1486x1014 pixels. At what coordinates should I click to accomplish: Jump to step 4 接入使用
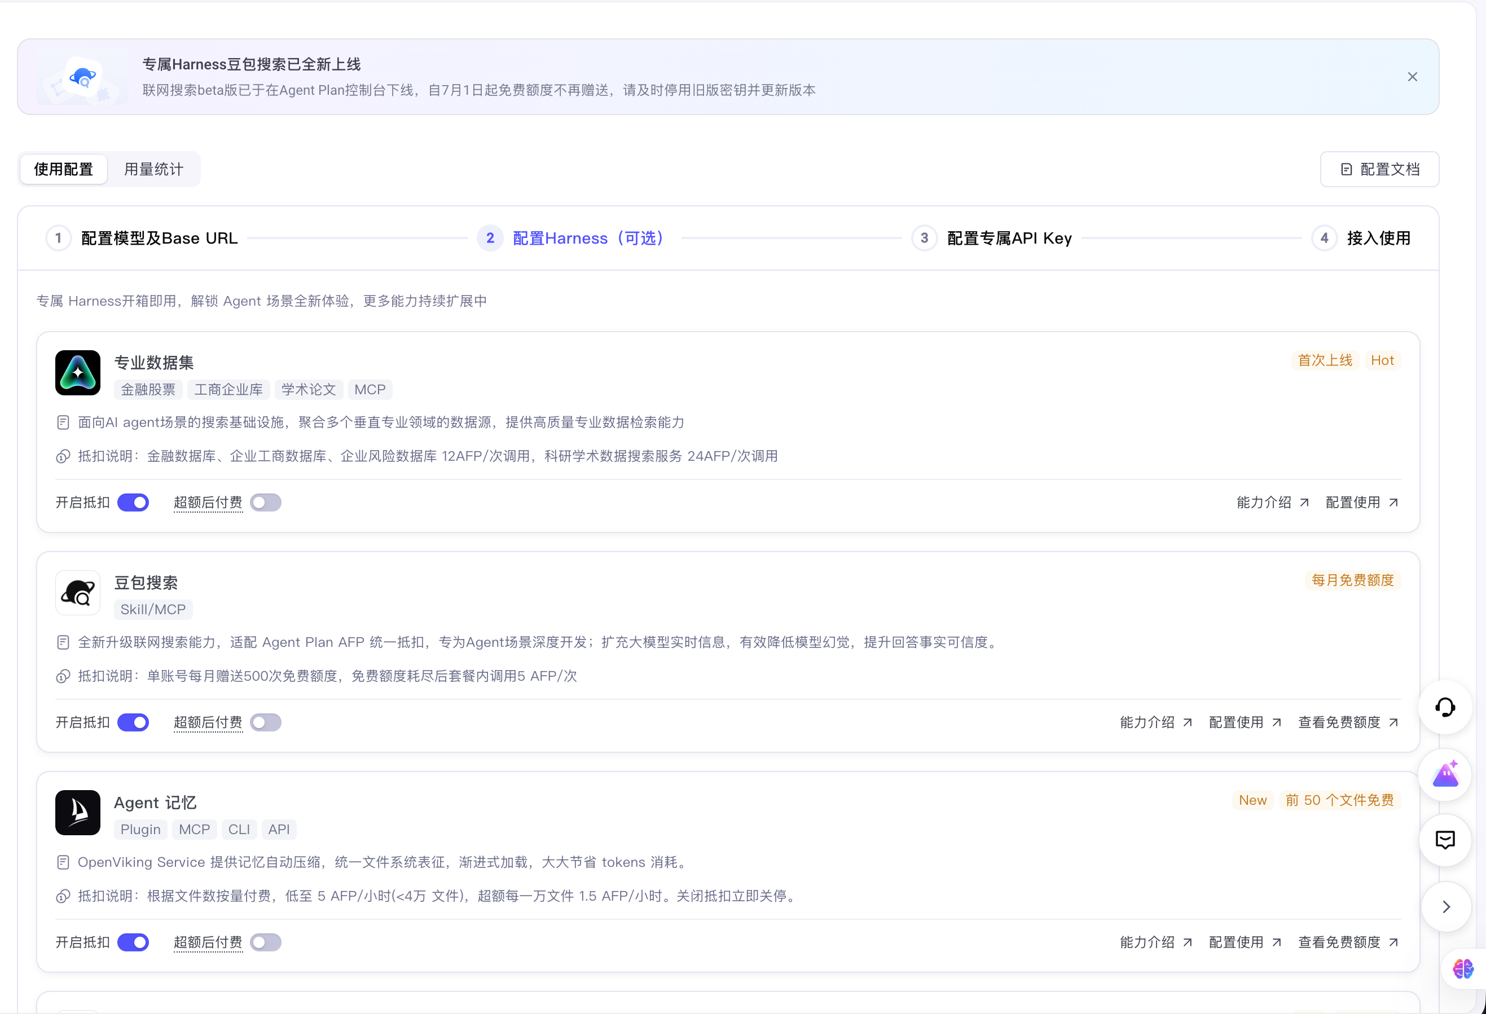pyautogui.click(x=1361, y=238)
